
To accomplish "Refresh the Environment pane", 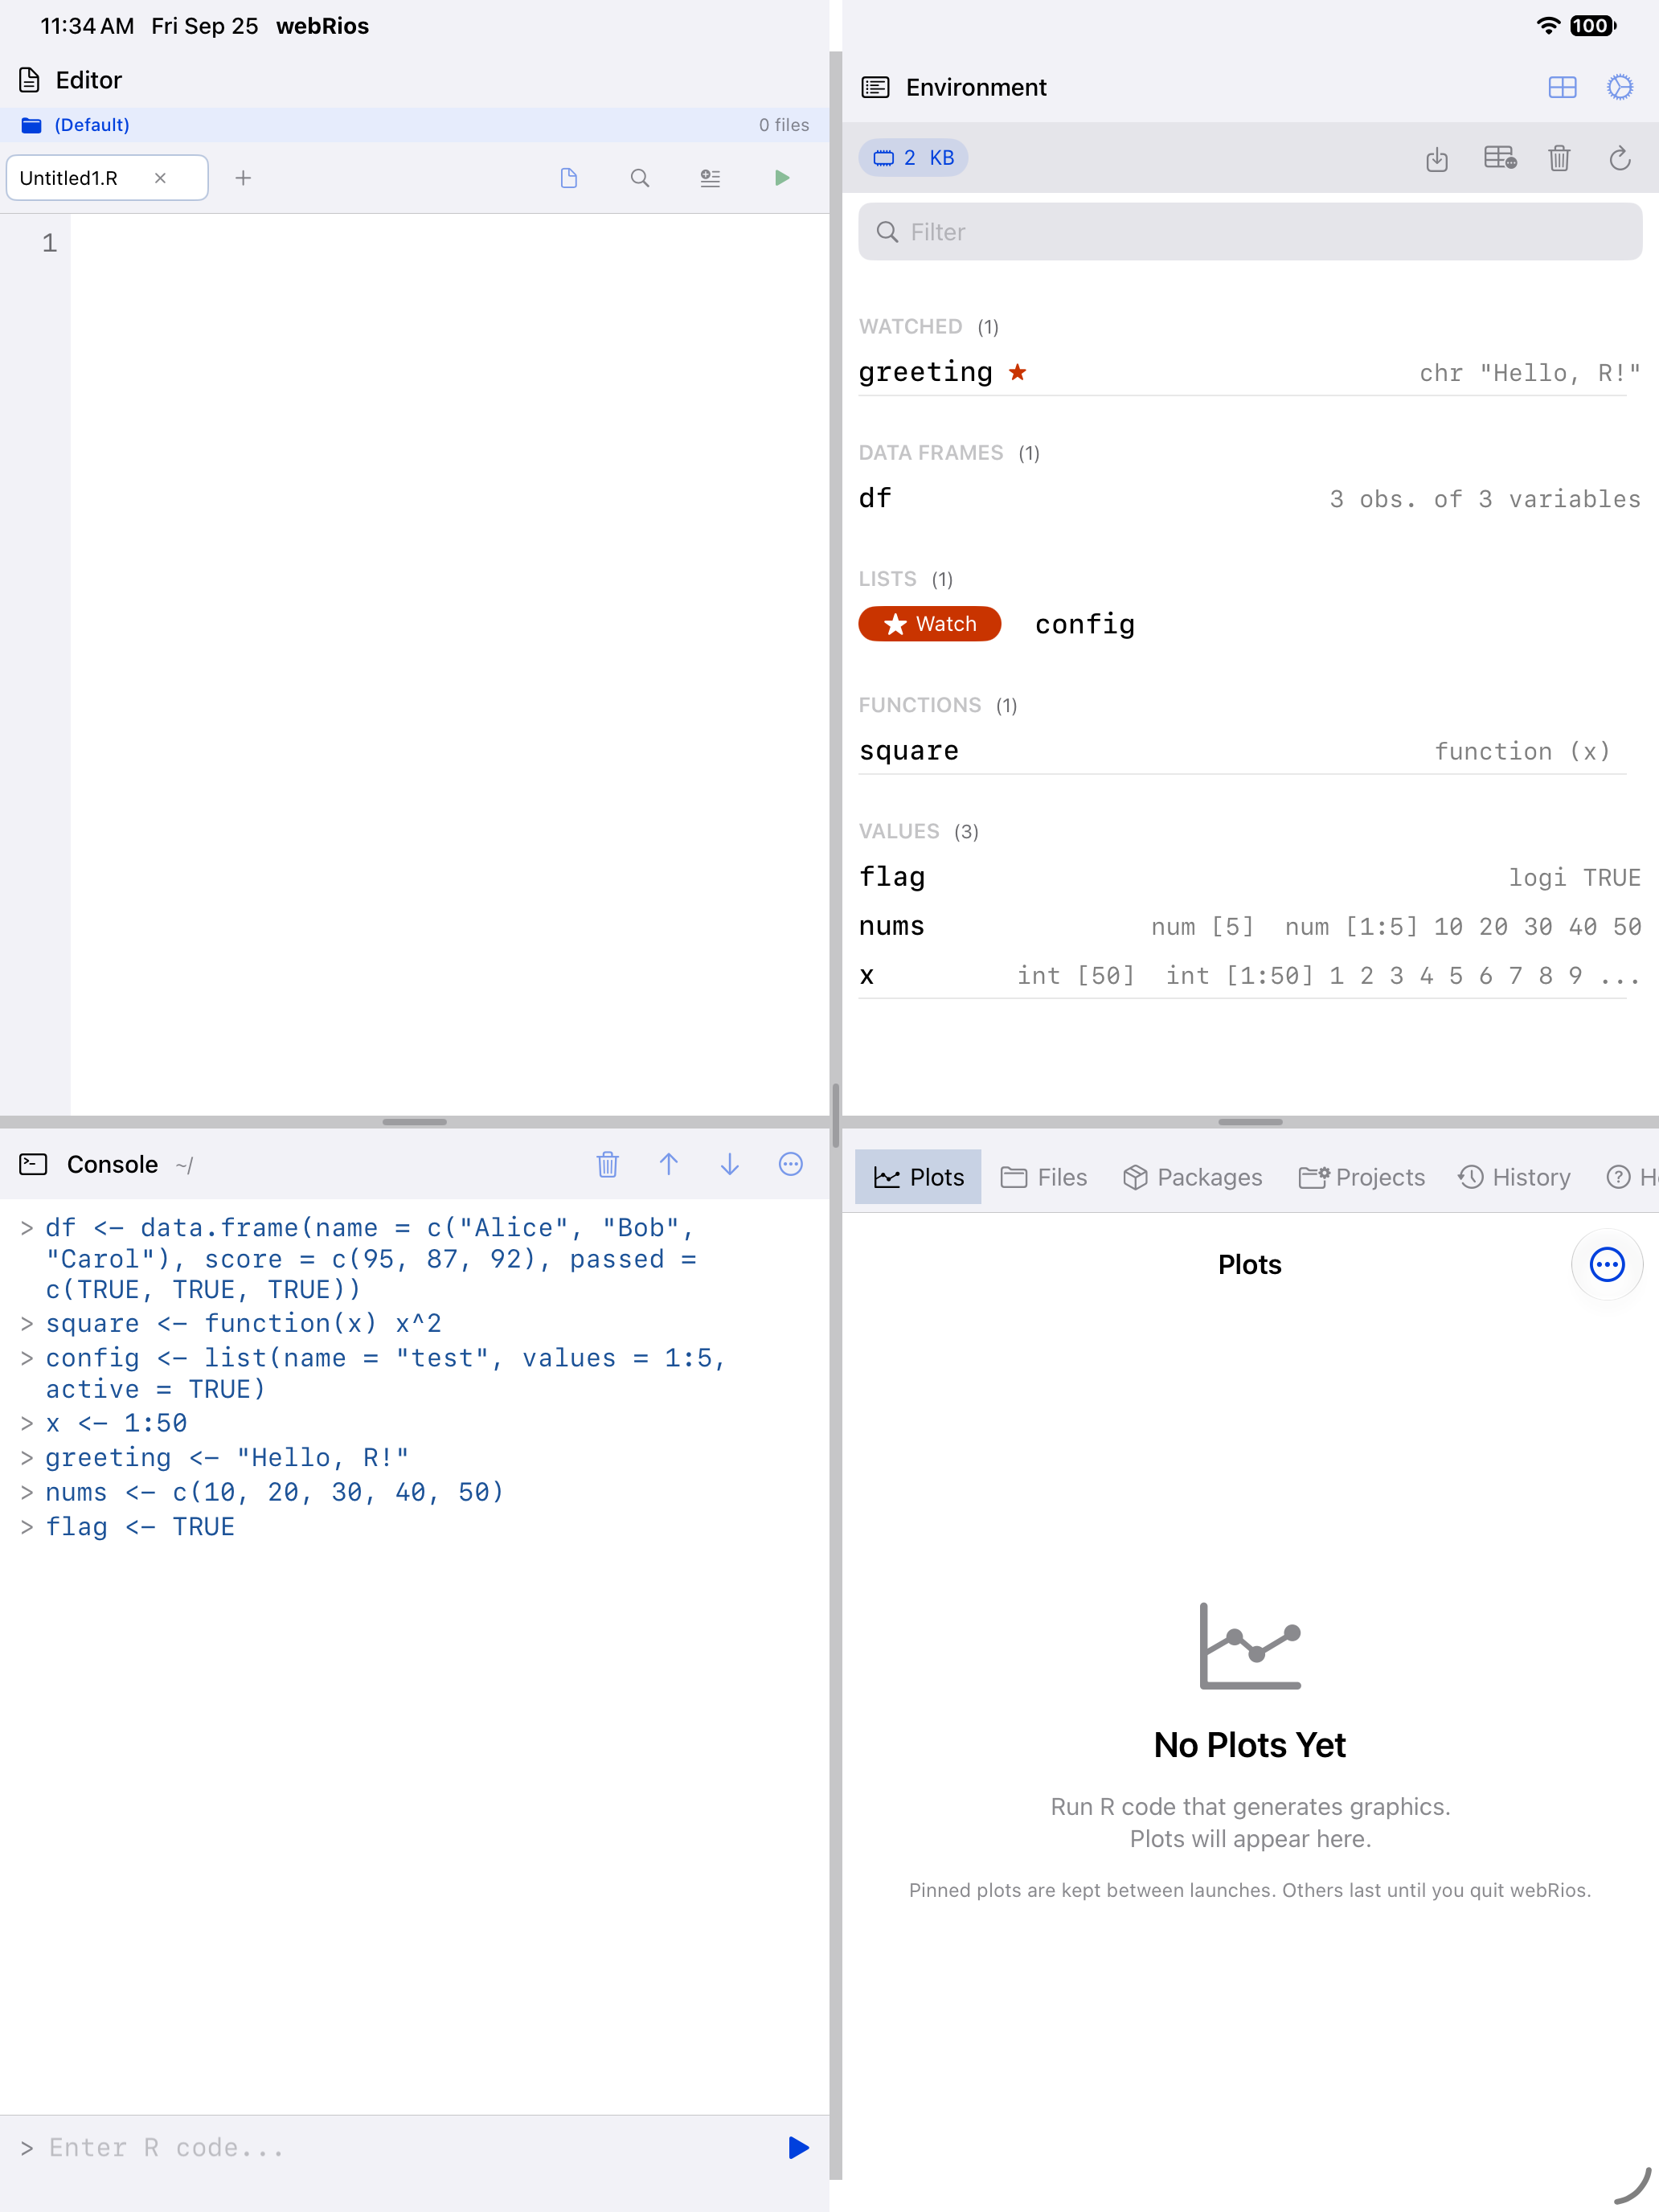I will pyautogui.click(x=1620, y=158).
